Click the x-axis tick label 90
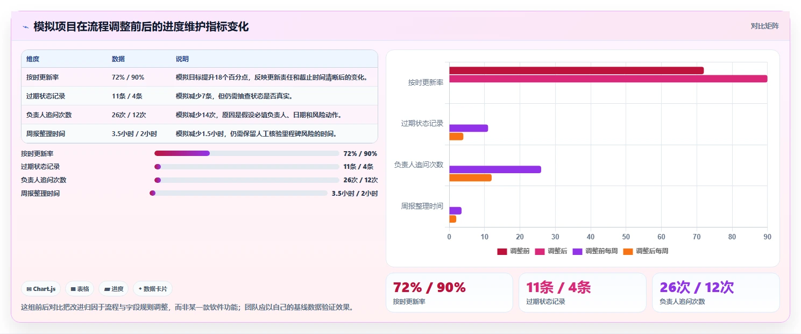801x334 pixels. (x=767, y=237)
